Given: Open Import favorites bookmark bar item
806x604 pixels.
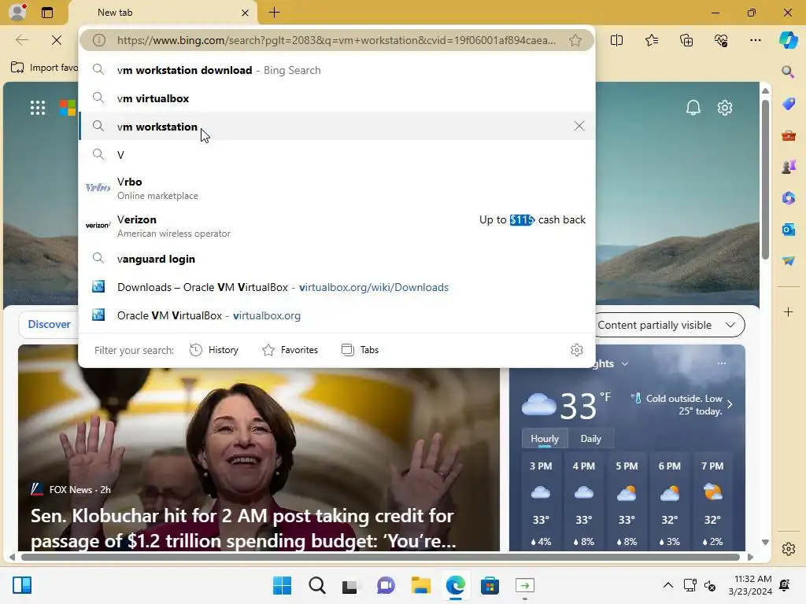Looking at the screenshot, I should [44, 68].
